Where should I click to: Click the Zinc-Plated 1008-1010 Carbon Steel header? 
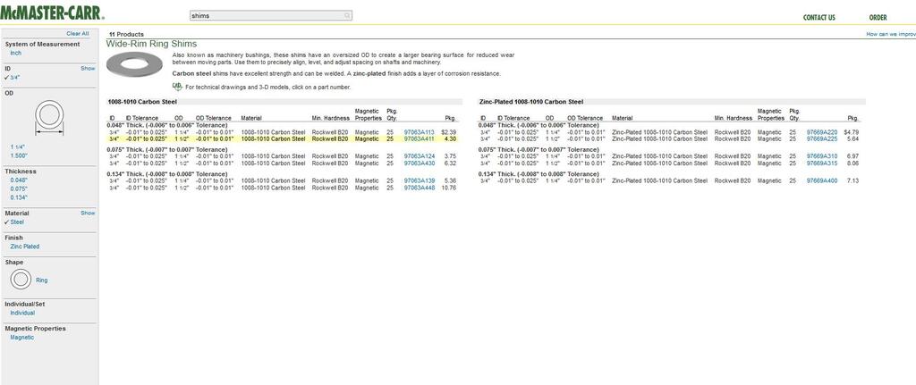click(x=531, y=102)
